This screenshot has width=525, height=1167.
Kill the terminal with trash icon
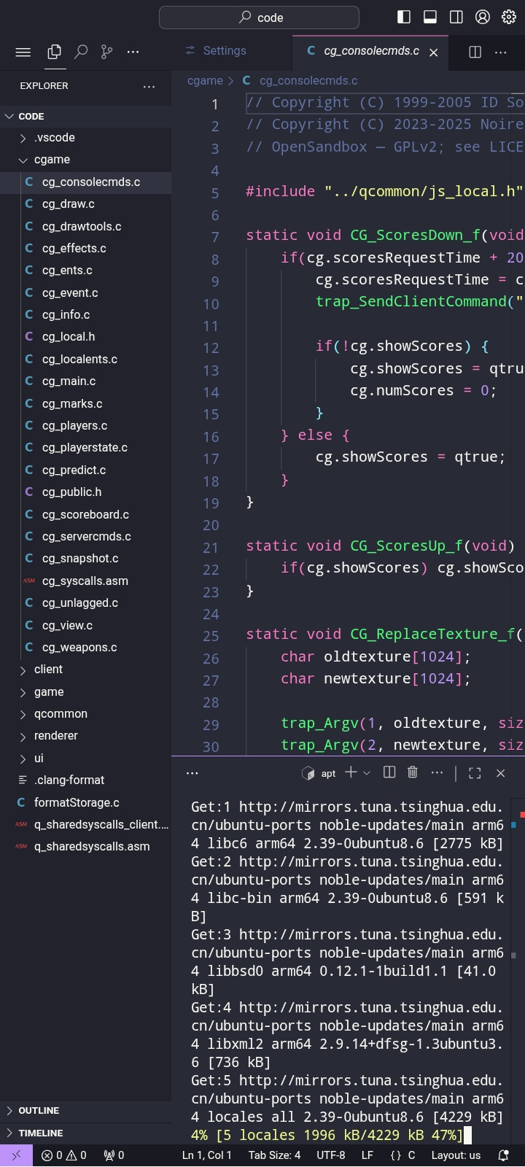pyautogui.click(x=413, y=772)
